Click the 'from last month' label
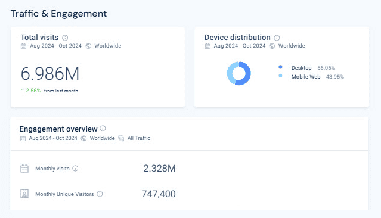The height and width of the screenshot is (218, 381). pyautogui.click(x=61, y=91)
